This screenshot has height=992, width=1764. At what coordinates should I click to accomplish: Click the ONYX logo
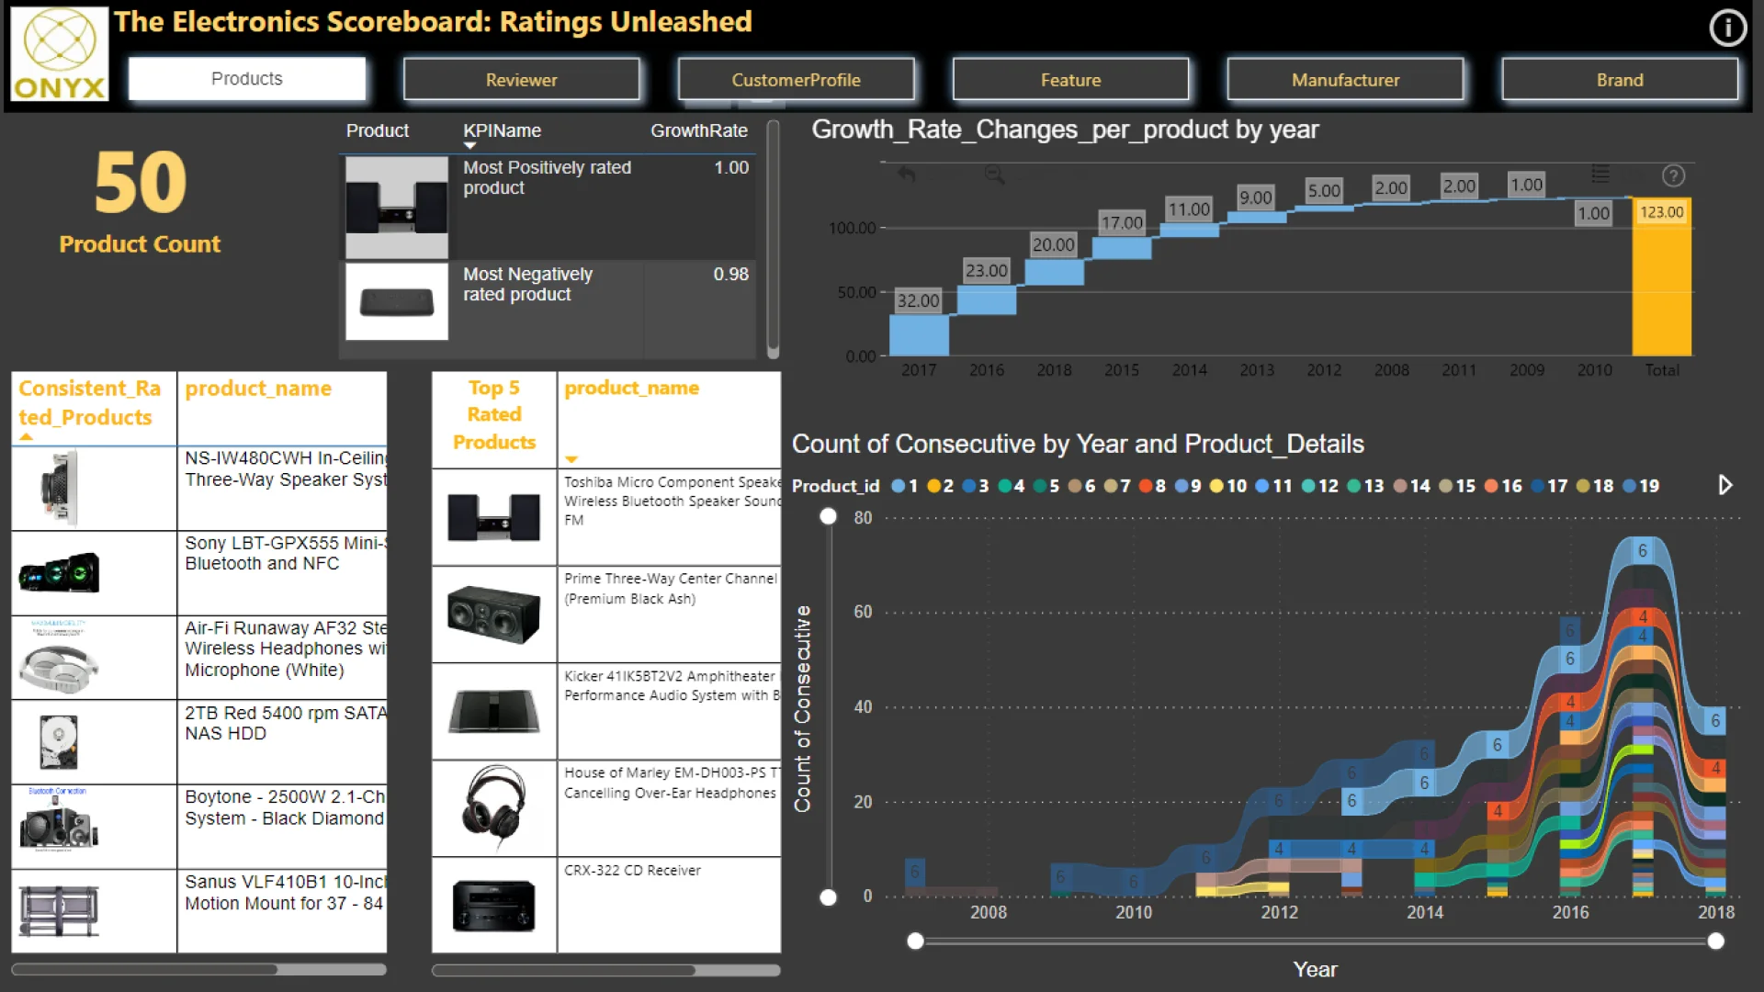pyautogui.click(x=60, y=54)
